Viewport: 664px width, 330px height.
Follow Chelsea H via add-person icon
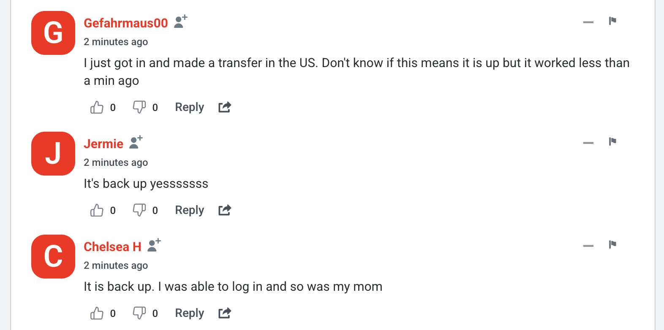(154, 245)
